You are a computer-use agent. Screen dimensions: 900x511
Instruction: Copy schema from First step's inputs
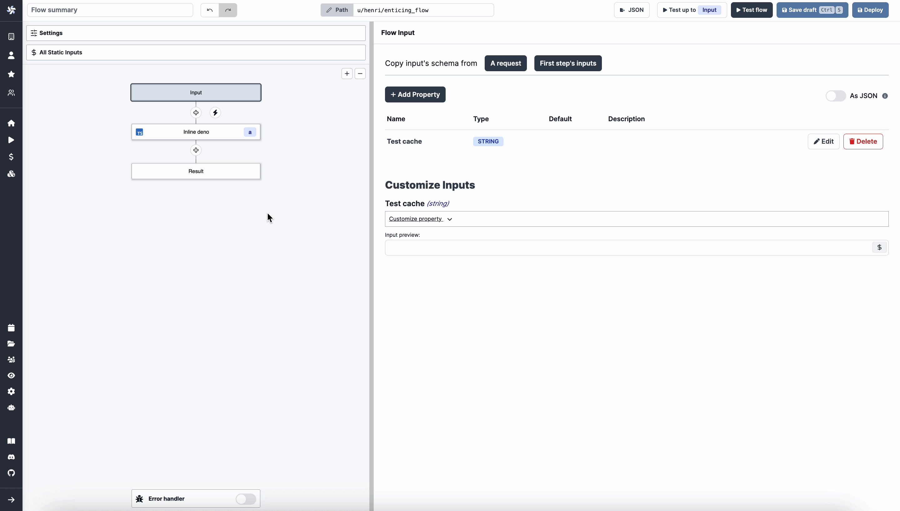pos(567,63)
